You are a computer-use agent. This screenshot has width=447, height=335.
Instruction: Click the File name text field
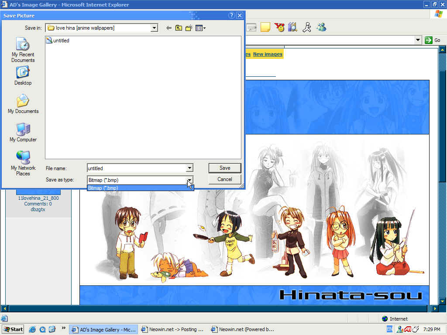pyautogui.click(x=137, y=168)
